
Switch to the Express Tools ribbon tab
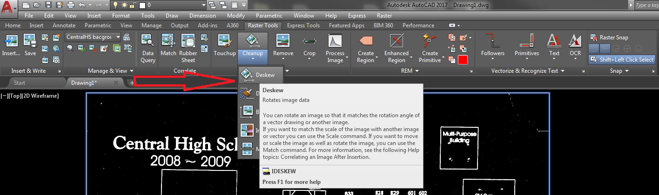303,25
